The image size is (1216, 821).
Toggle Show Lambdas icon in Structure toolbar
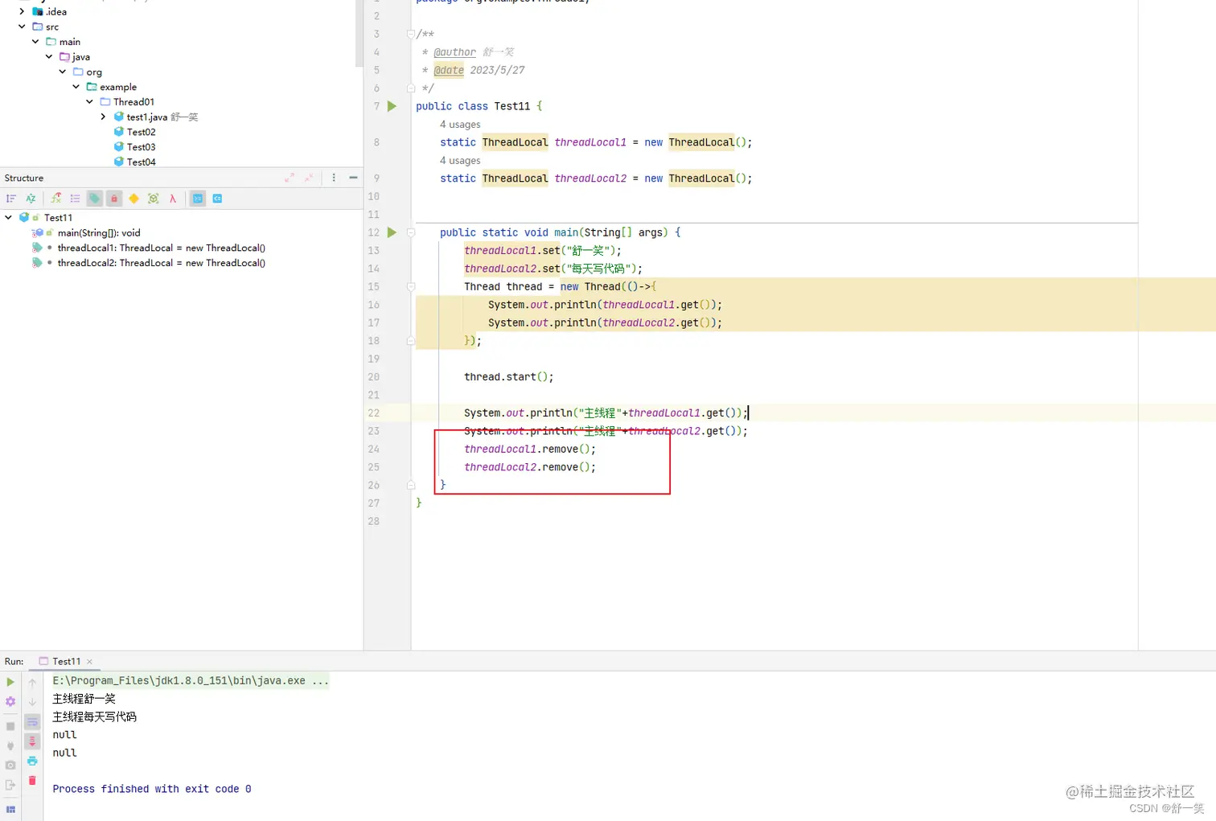coord(172,199)
